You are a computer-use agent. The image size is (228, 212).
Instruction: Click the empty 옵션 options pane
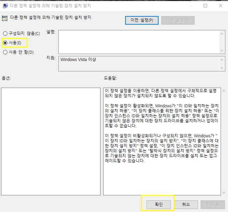pyautogui.click(x=51, y=141)
